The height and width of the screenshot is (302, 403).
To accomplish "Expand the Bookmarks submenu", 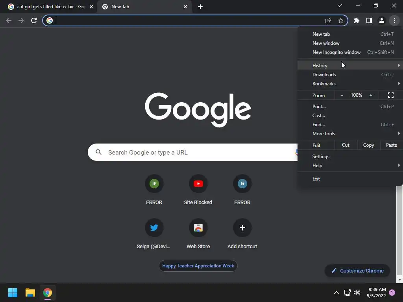I will [350, 84].
